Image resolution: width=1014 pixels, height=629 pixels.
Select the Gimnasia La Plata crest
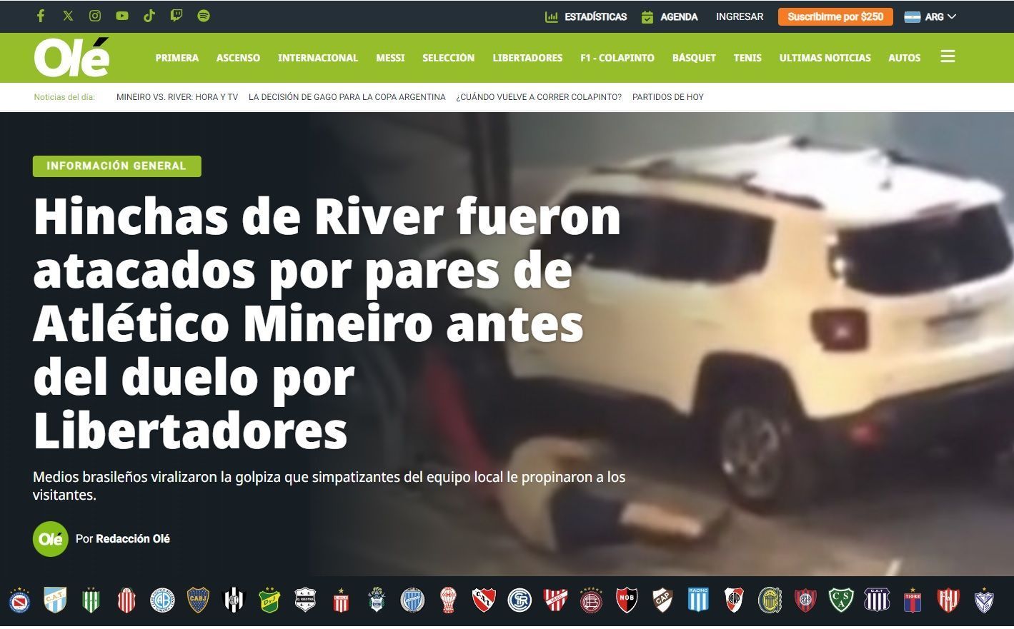377,600
